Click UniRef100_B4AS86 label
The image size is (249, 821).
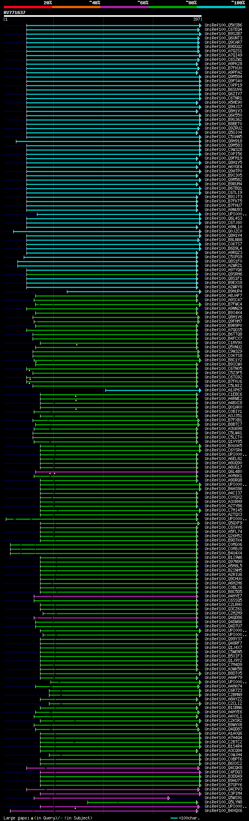coord(223,489)
